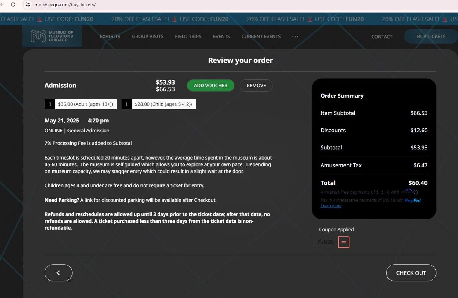Open the Museum of Illusions Chicago logo

[x=52, y=36]
